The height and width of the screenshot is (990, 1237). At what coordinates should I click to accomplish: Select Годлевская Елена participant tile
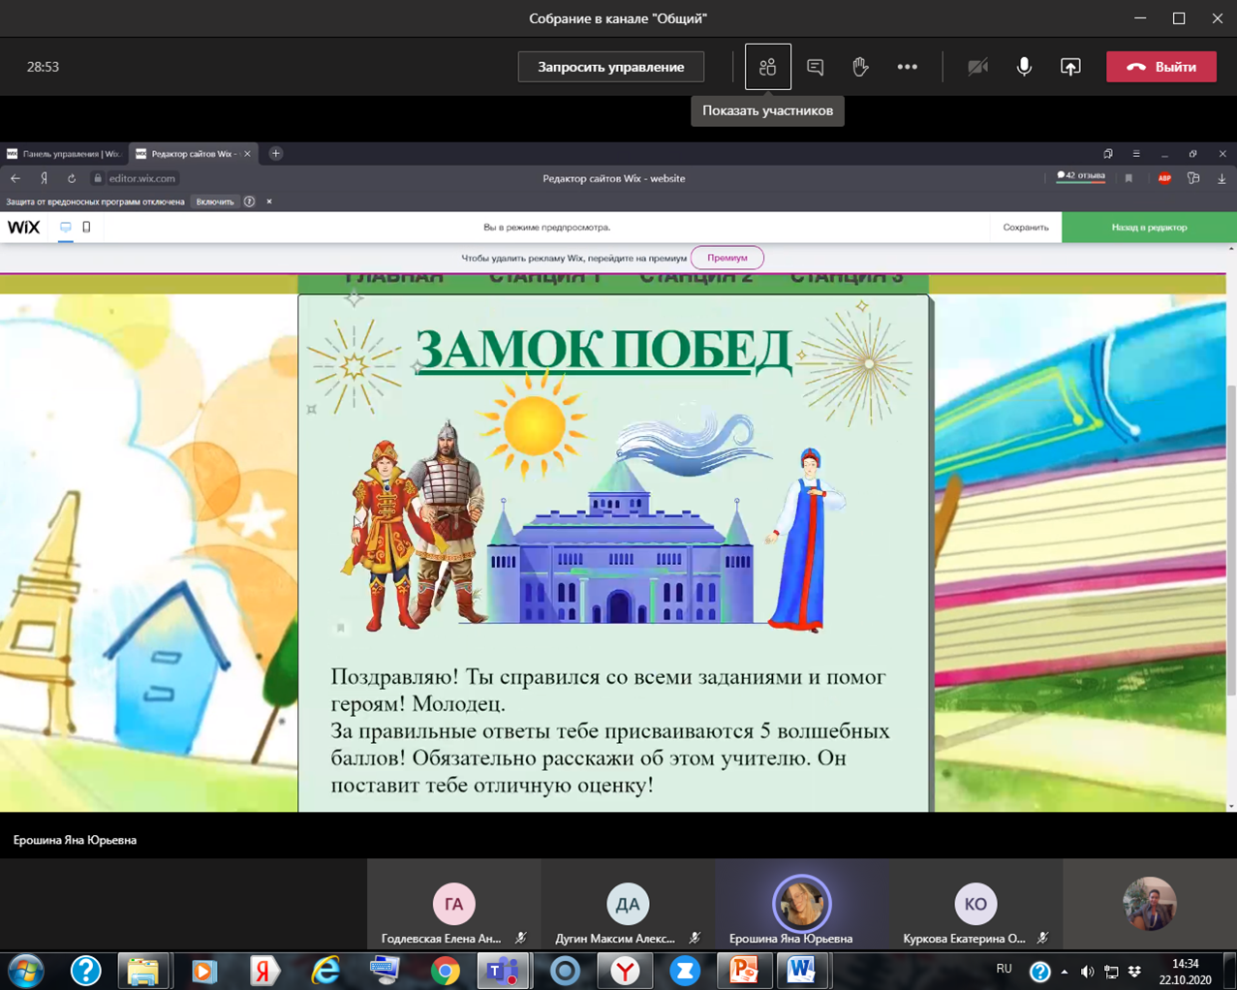(x=453, y=904)
